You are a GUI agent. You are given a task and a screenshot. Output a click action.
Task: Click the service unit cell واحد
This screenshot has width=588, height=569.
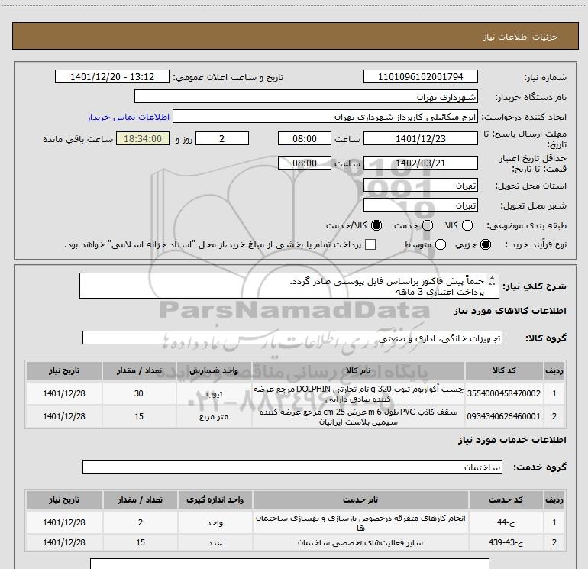click(x=215, y=522)
